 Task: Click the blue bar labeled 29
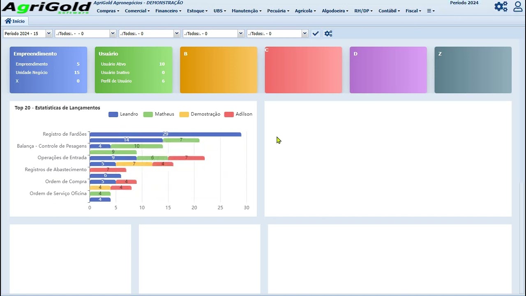click(165, 134)
